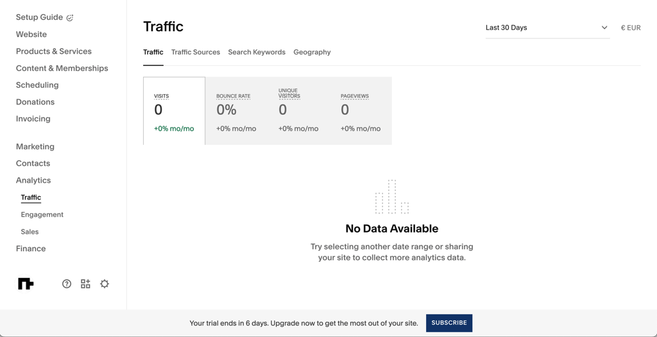Select the Bounce Rate metric card
The image size is (657, 337).
click(x=236, y=111)
